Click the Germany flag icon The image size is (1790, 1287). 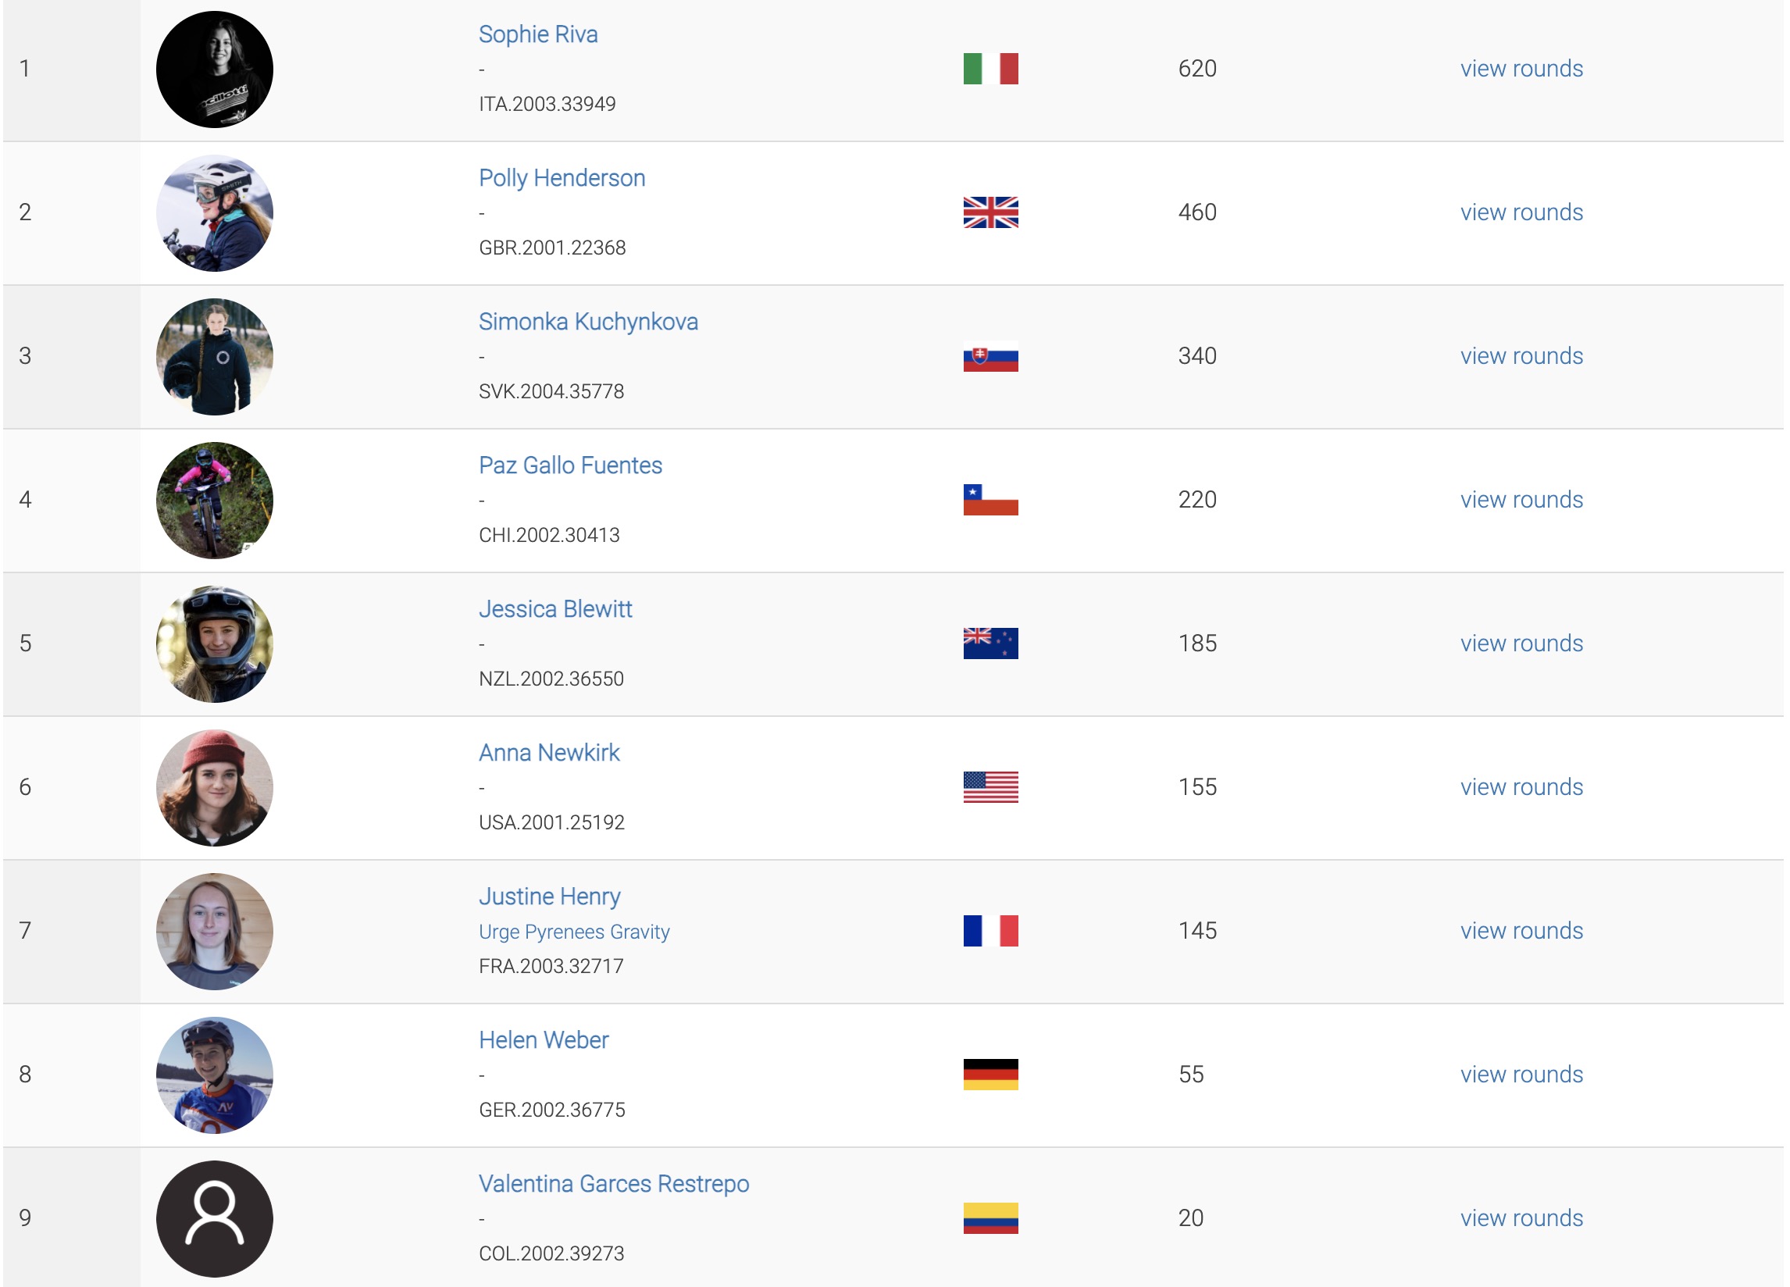click(x=990, y=1074)
